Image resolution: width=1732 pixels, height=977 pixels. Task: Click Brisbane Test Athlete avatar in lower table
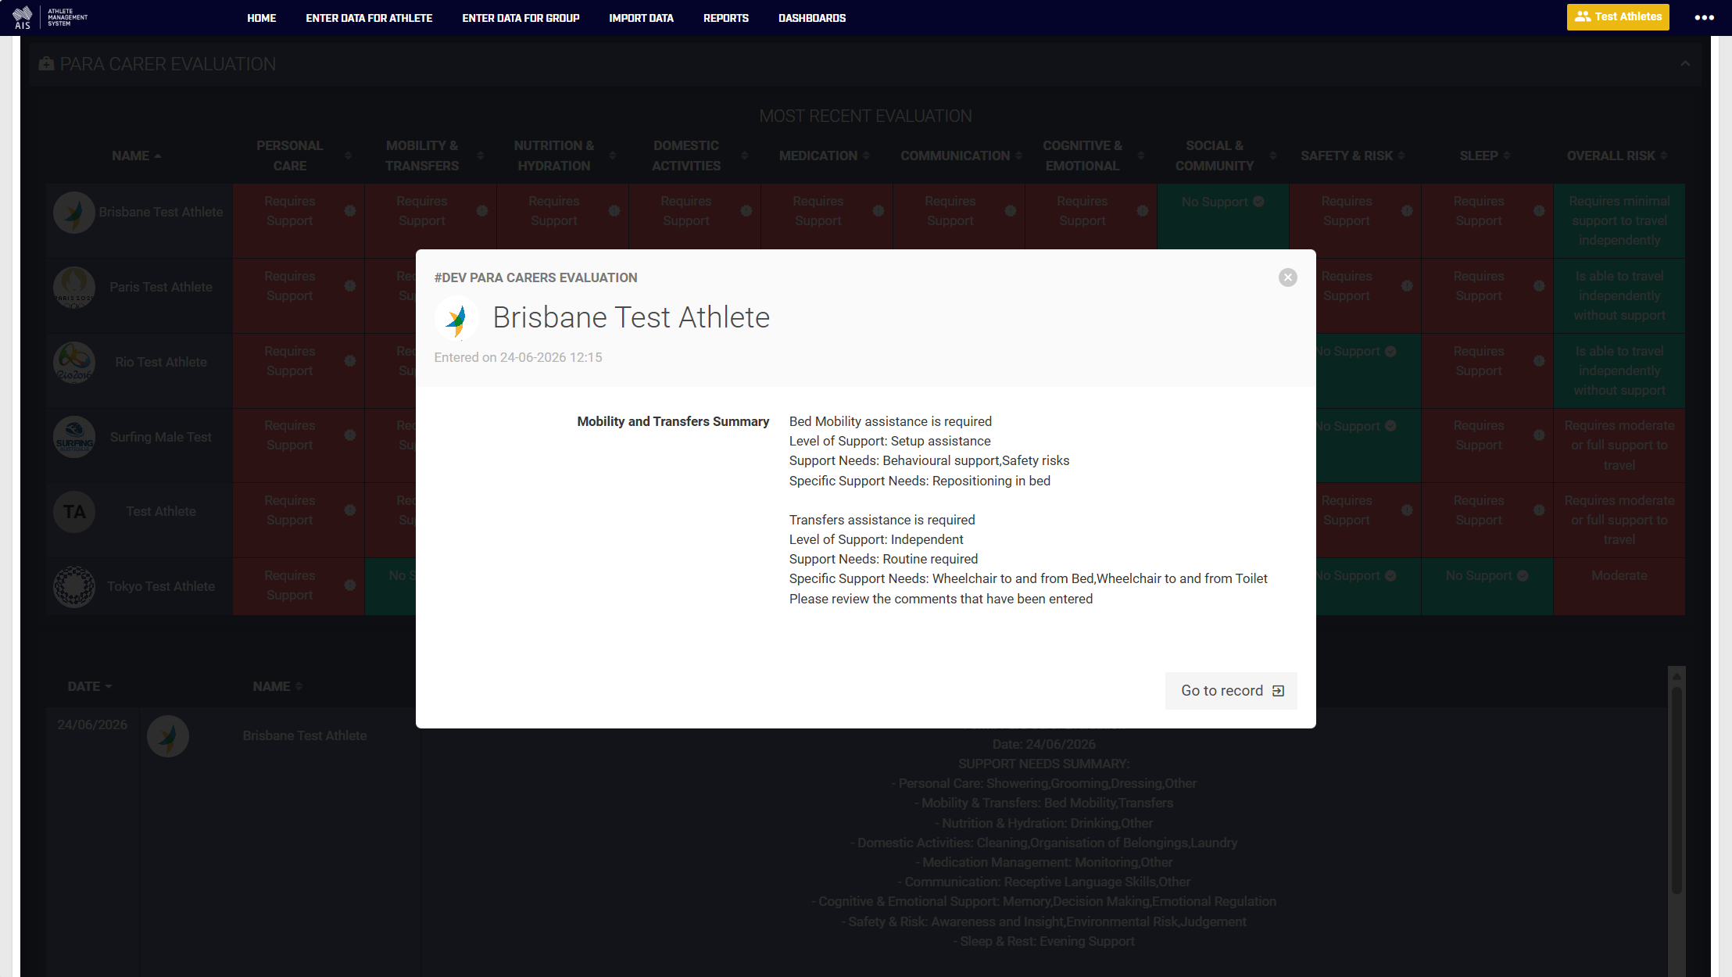point(168,735)
